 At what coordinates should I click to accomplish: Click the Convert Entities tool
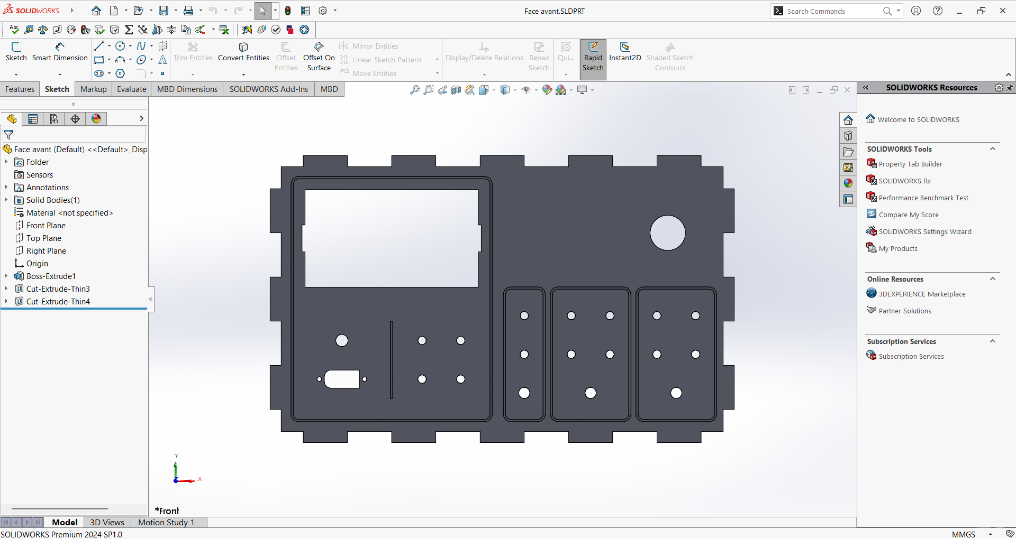[x=243, y=51]
